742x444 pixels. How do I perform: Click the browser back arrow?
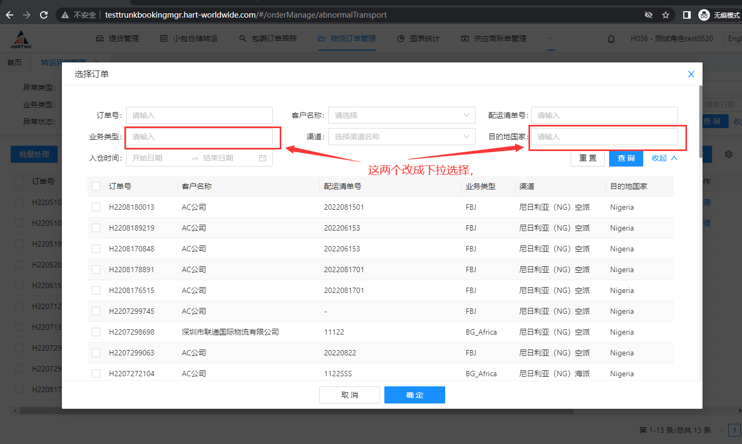point(10,15)
